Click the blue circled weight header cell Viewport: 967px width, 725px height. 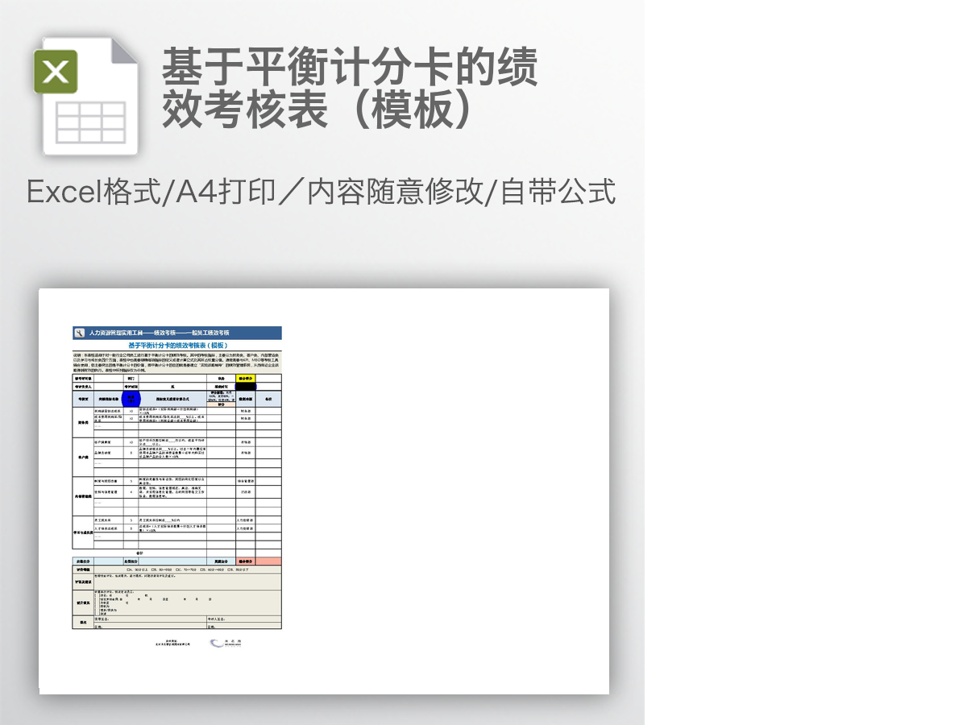click(x=131, y=398)
